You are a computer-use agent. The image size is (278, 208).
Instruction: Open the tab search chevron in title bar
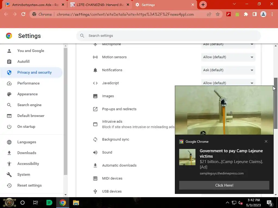[234, 4]
